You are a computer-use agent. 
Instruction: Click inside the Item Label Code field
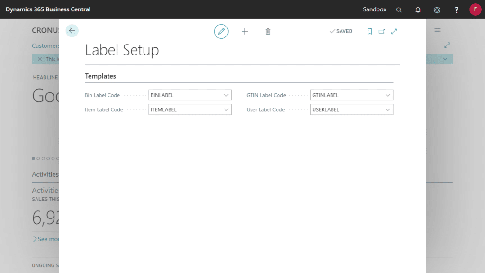[185, 109]
